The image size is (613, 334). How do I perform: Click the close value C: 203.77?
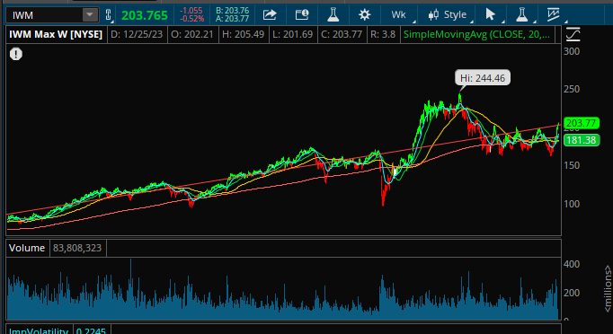(x=342, y=34)
